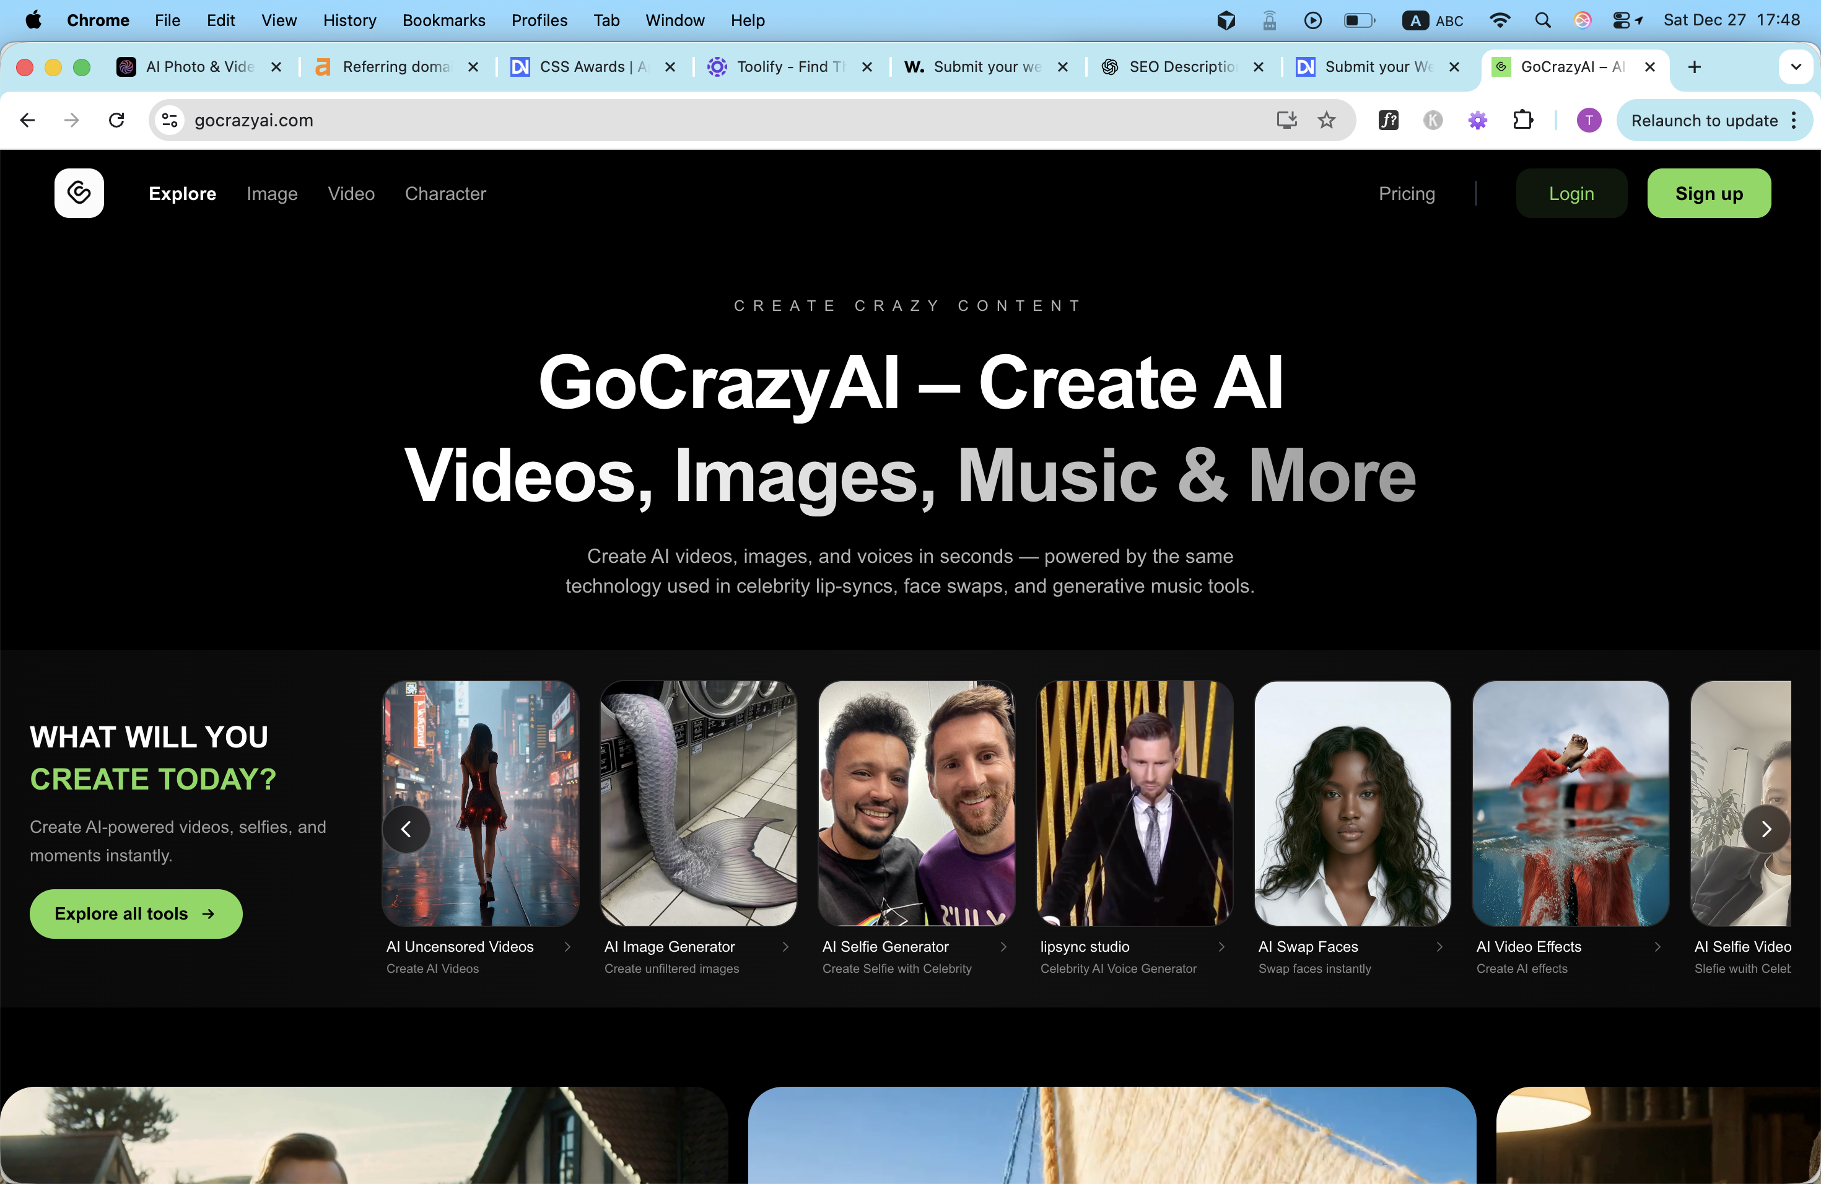Click the install app icon in address bar
The width and height of the screenshot is (1821, 1184).
tap(1286, 120)
